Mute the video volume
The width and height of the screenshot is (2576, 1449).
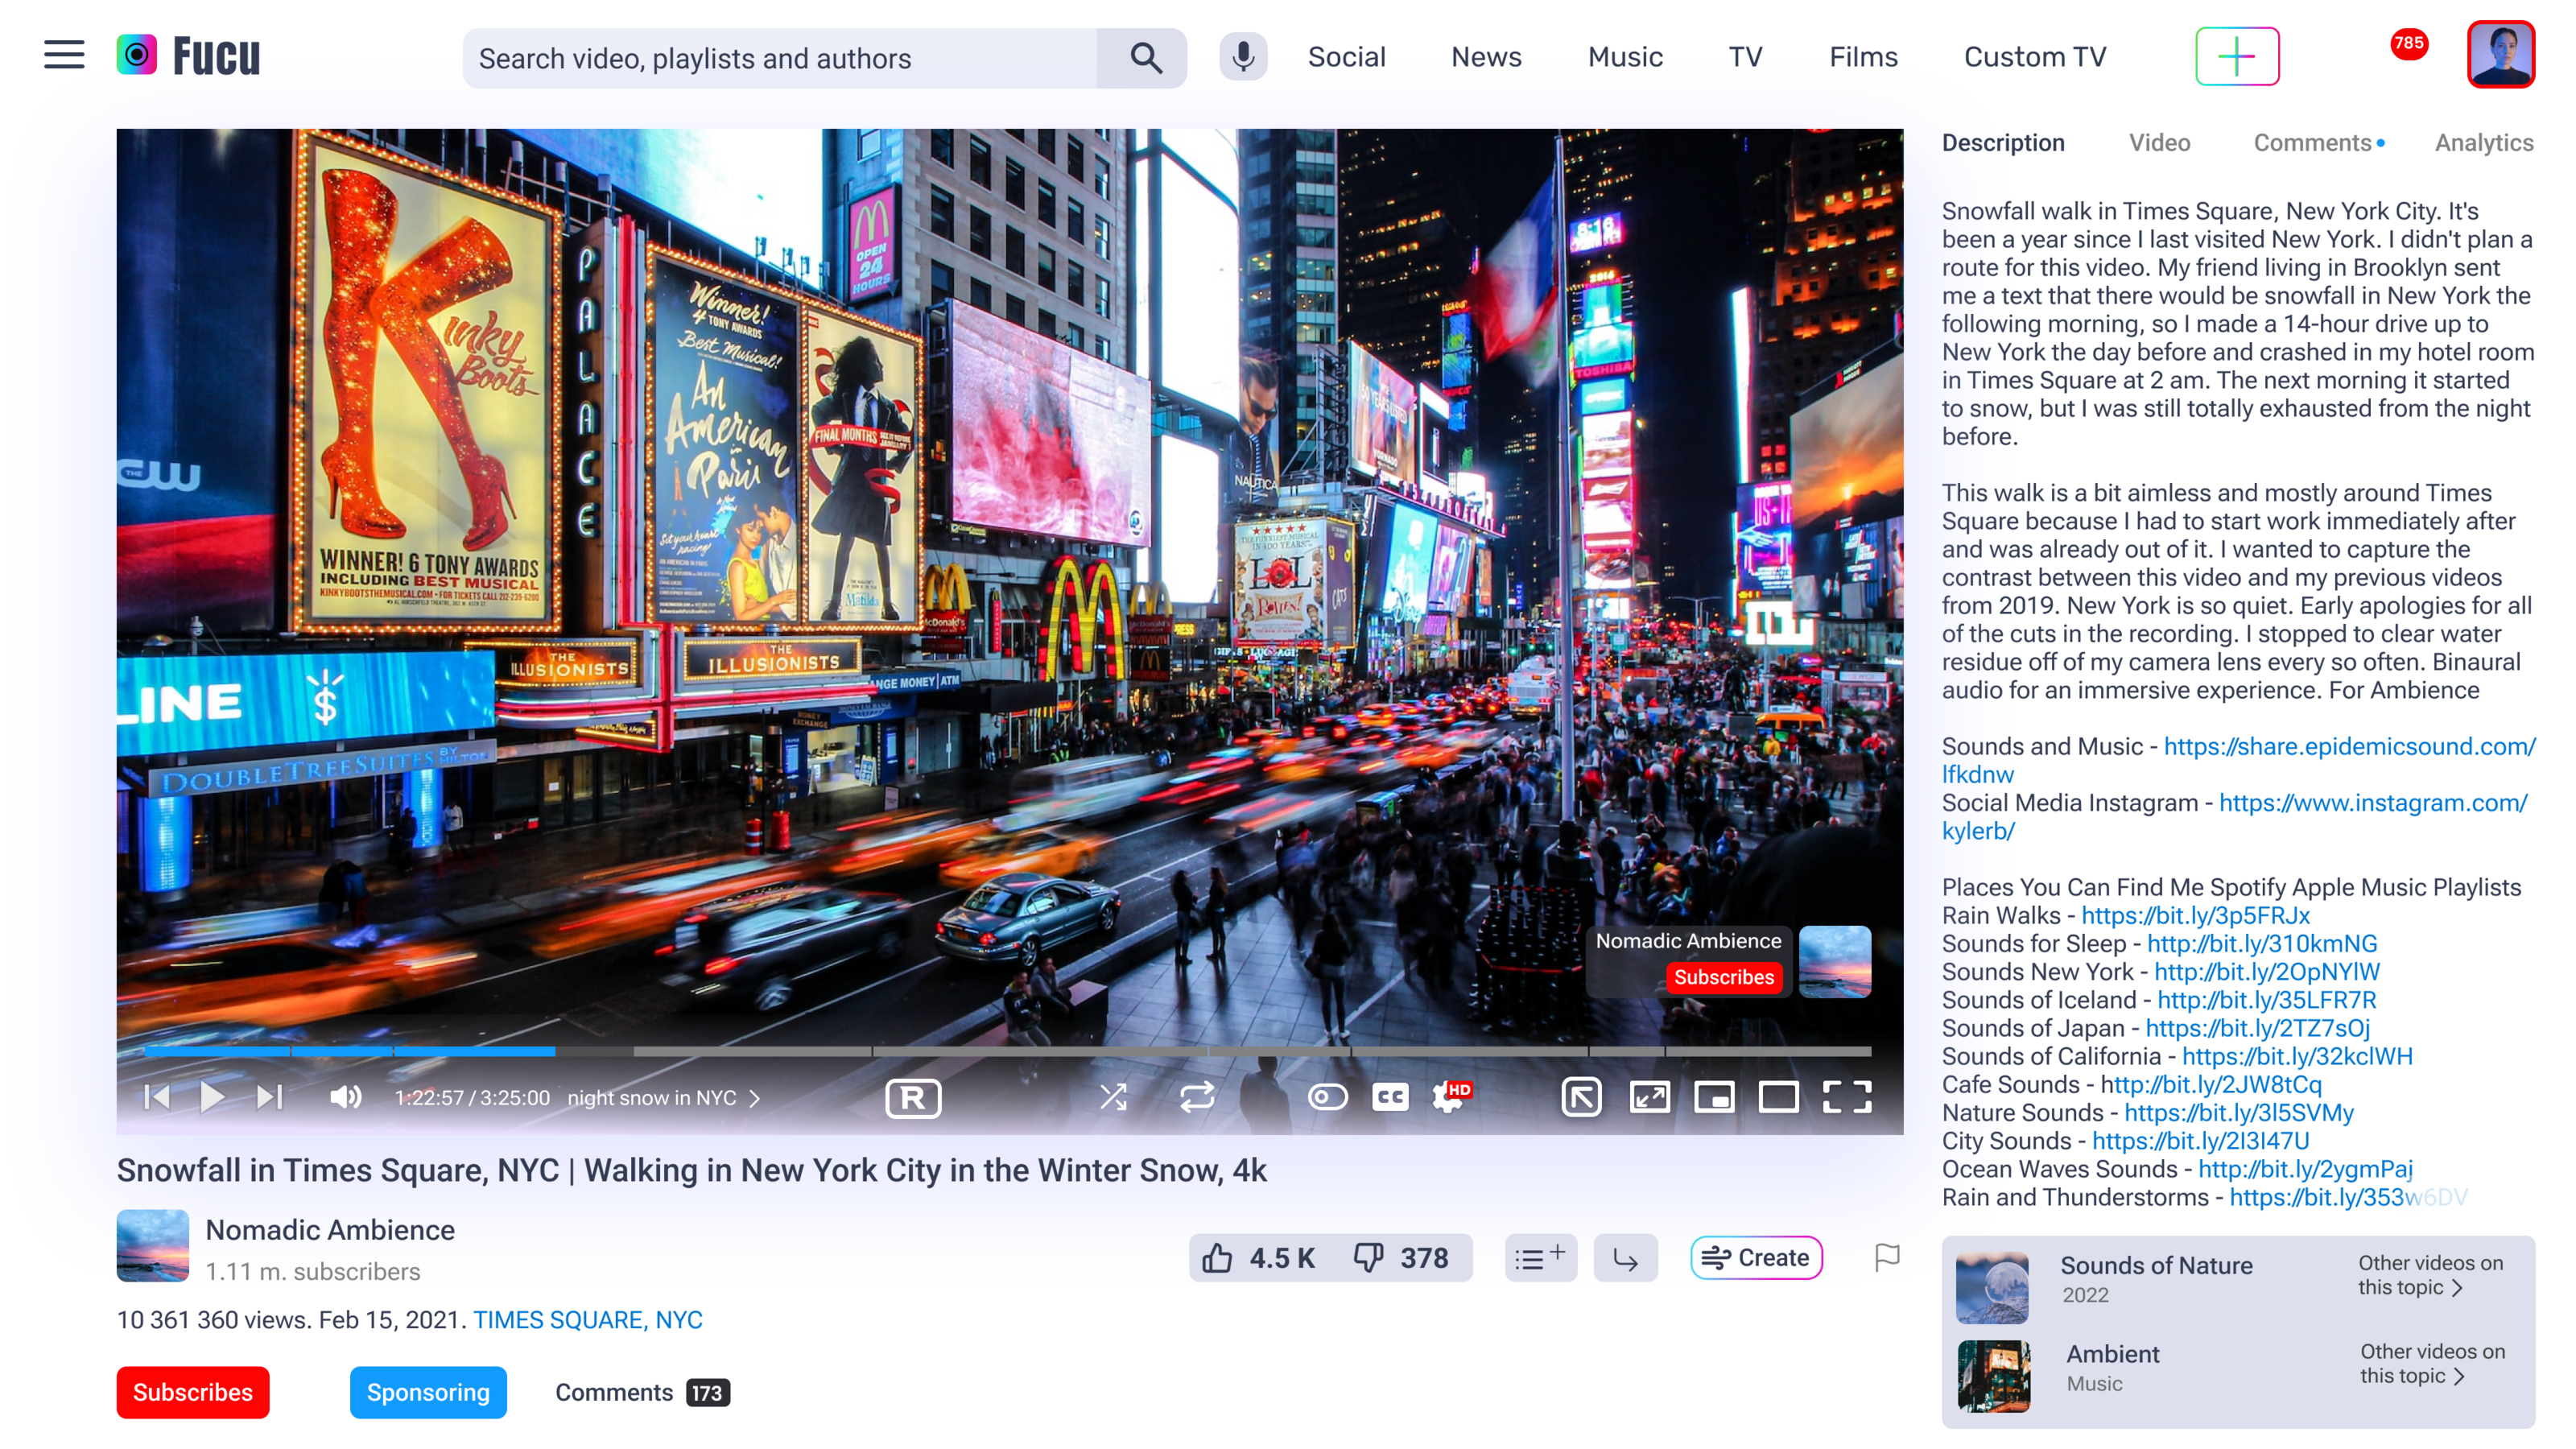pos(345,1097)
